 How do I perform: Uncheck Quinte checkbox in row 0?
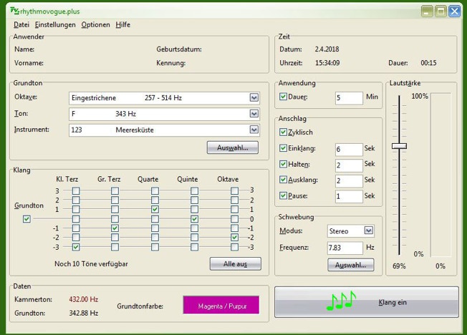195,219
